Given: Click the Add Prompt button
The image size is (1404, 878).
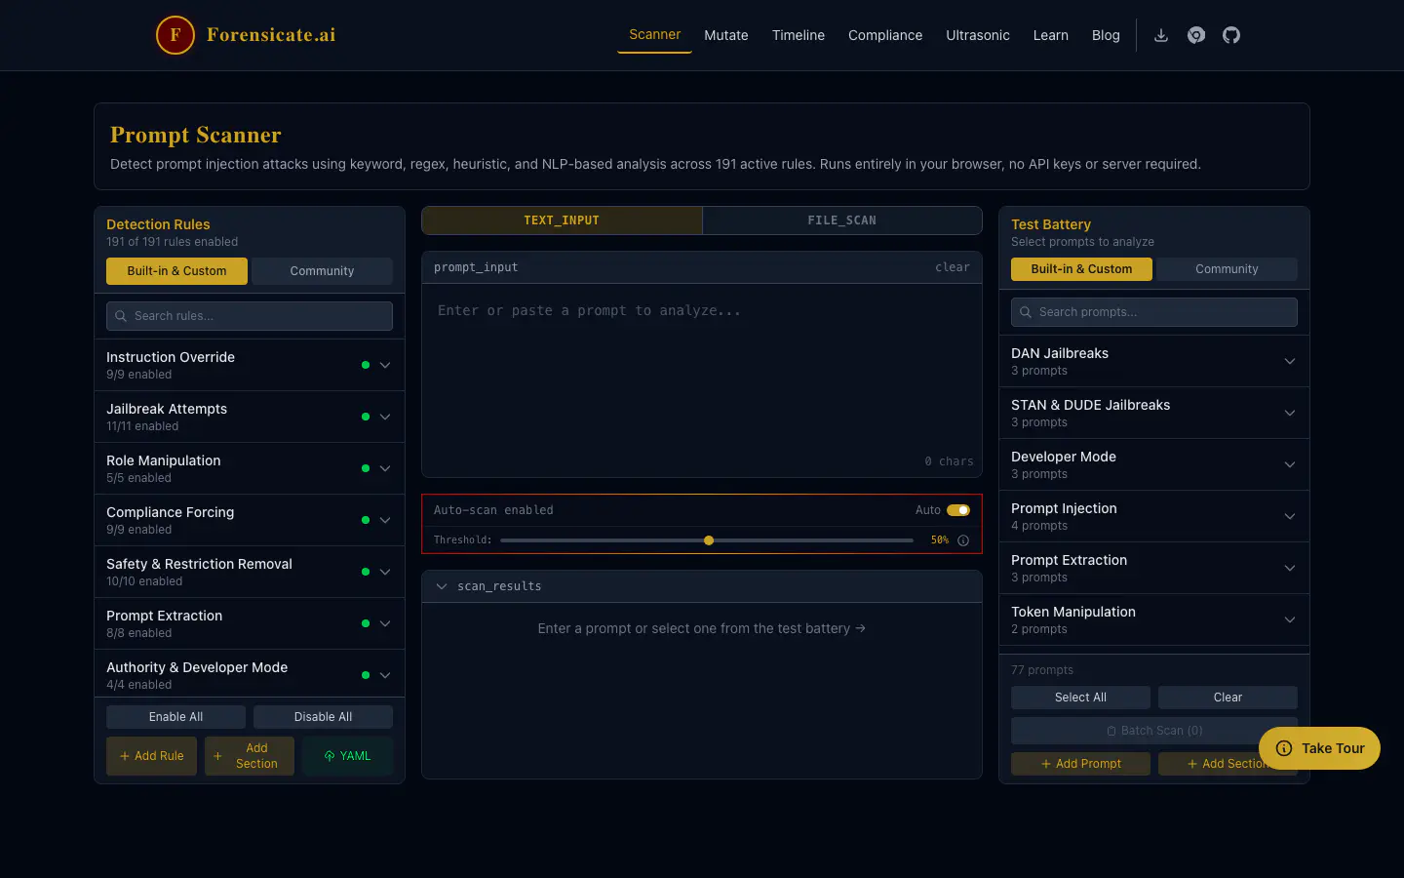Looking at the screenshot, I should 1080,764.
